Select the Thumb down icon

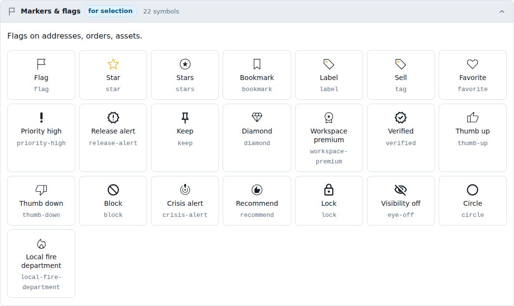tap(41, 190)
